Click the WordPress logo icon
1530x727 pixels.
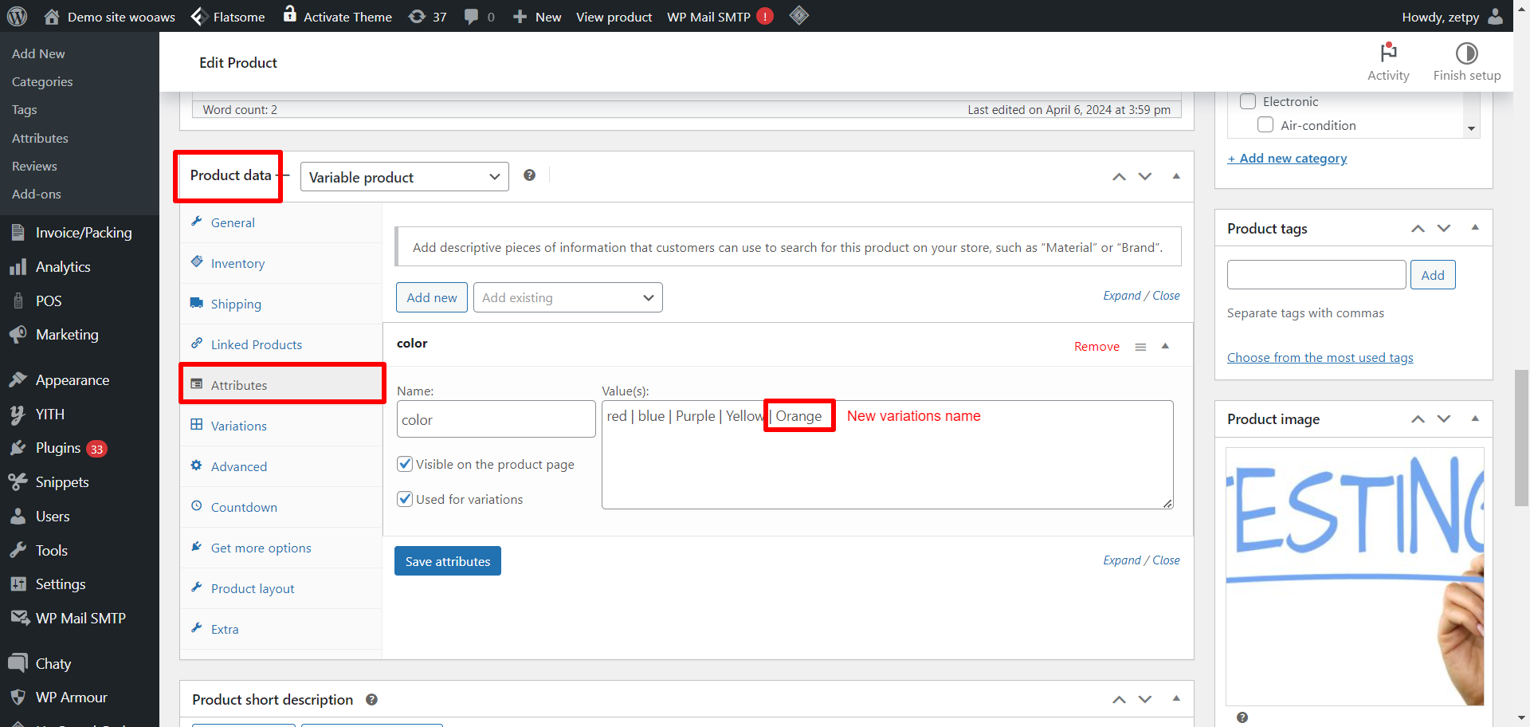tap(17, 16)
